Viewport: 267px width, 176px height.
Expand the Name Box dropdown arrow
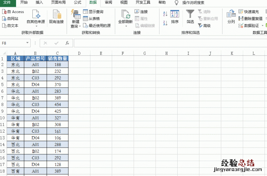pos(27,43)
